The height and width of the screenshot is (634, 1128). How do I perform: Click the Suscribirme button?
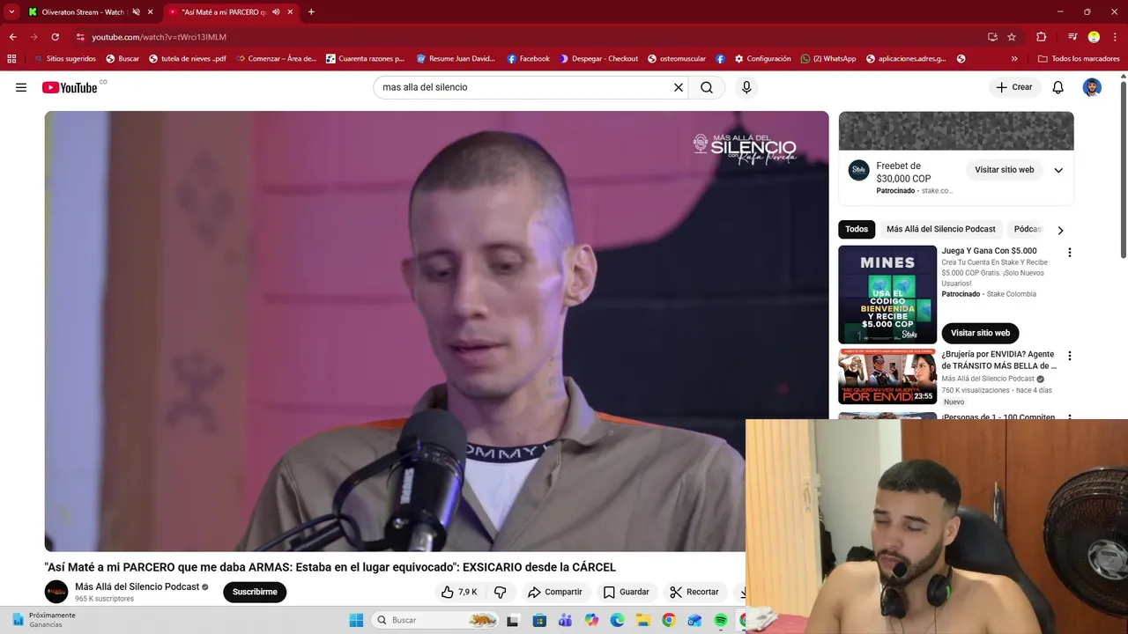pos(255,592)
